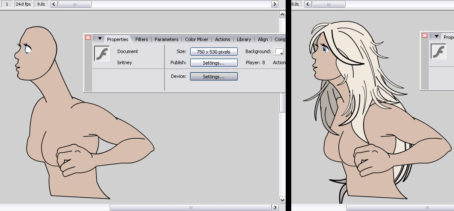Select cut-off Properties tab in blonde-figure window

point(448,37)
